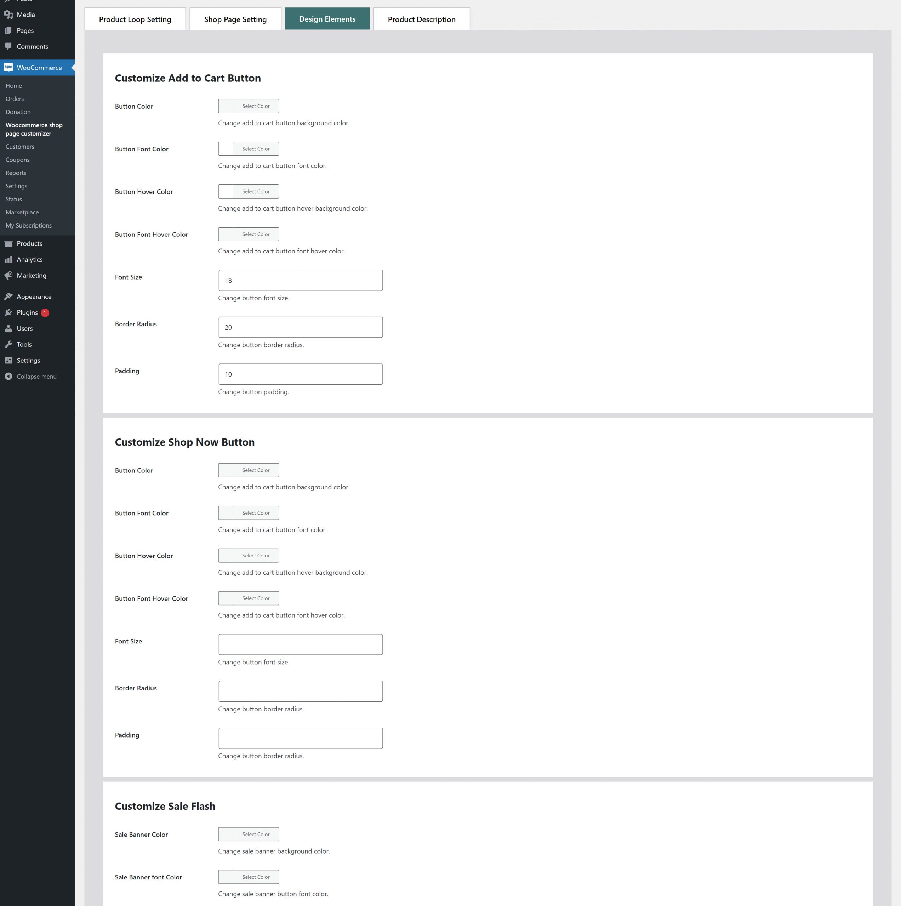
Task: Click the Plugins plug icon
Action: tap(8, 312)
